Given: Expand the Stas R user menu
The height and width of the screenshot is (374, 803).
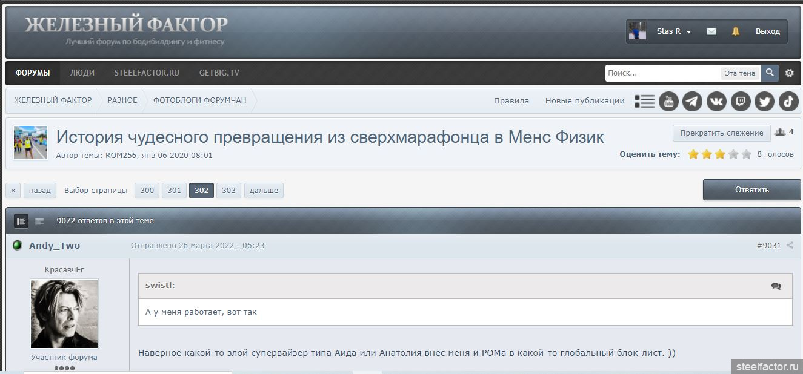Looking at the screenshot, I should click(674, 31).
